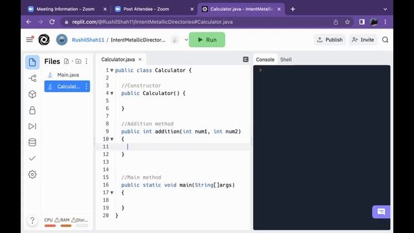Viewport: 414px width, 233px height.
Task: Click the Storage usage bar
Action: [x=82, y=226]
